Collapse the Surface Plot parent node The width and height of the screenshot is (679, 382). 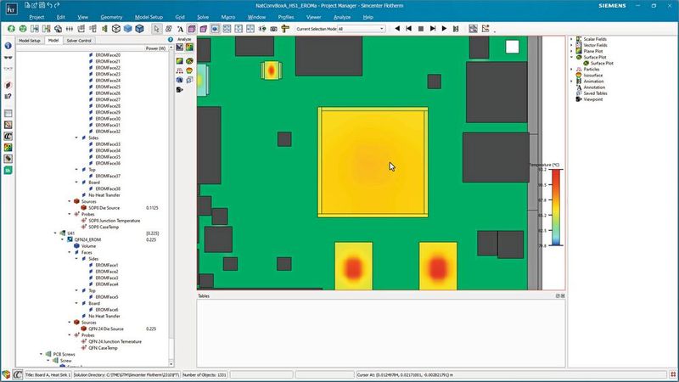(571, 57)
